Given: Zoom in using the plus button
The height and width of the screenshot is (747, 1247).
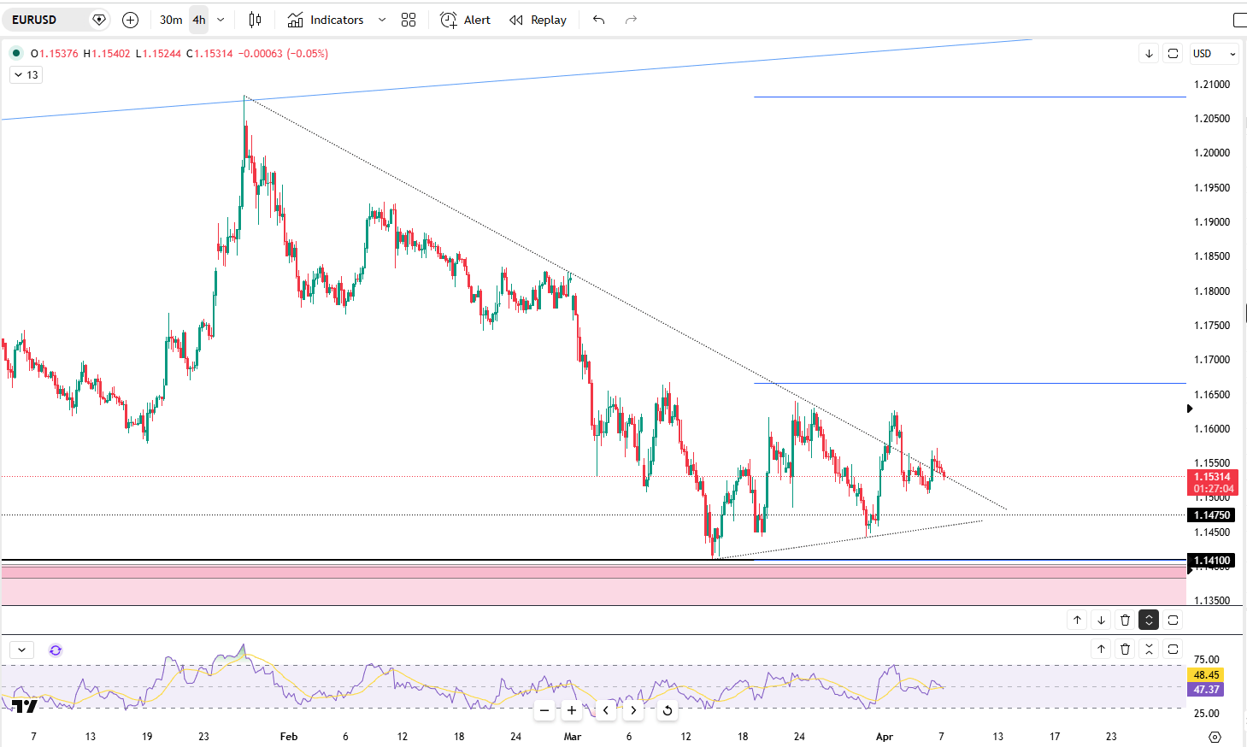Looking at the screenshot, I should (x=572, y=710).
